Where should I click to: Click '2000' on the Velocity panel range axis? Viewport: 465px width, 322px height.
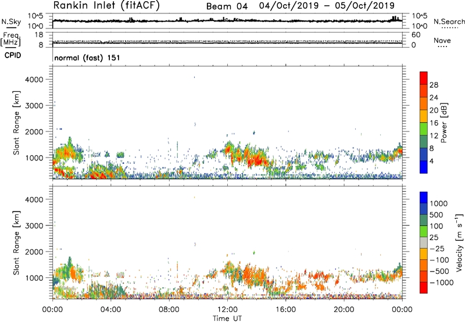[34, 252]
